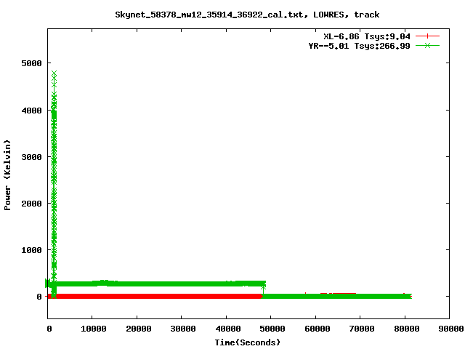Image resolution: width=465 pixels, height=349 pixels.
Task: Click x-axis tick label 80000
Action: pyautogui.click(x=407, y=329)
